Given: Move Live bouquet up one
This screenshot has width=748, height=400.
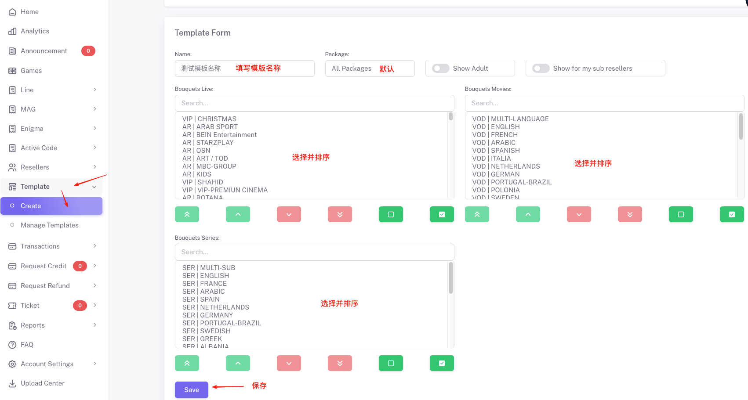Looking at the screenshot, I should 238,214.
